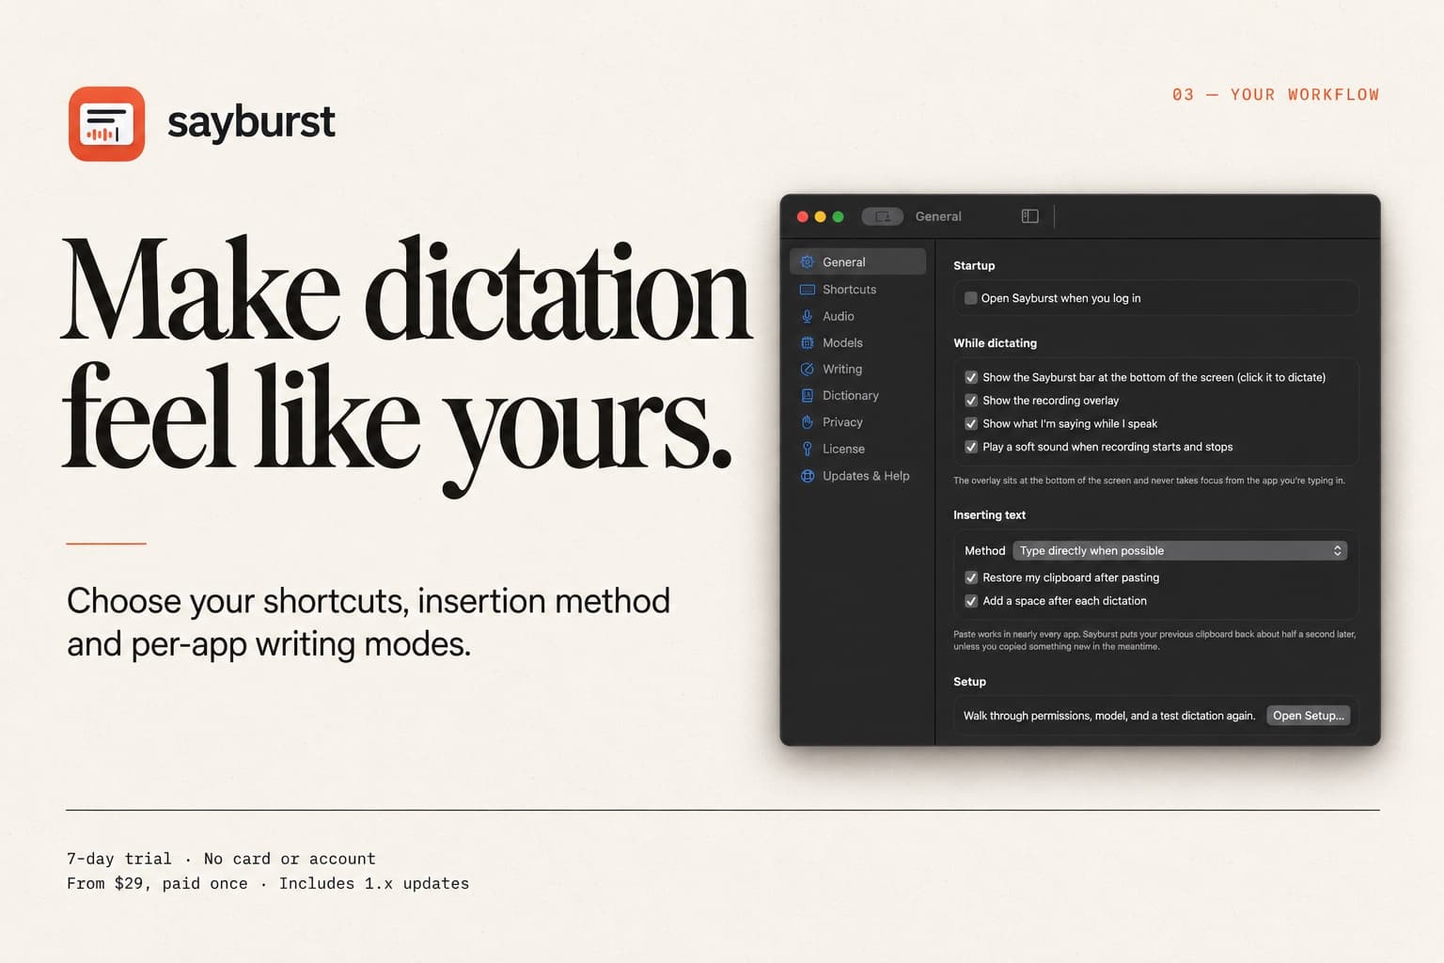Screen dimensions: 1444x963
Task: Click the window switcher pill in the title bar
Action: [882, 216]
